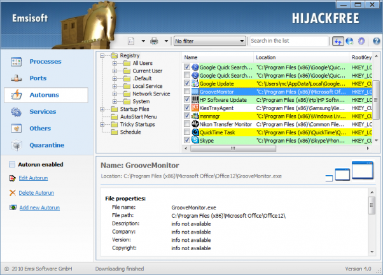Open the Quarantine icon
The height and width of the screenshot is (275, 383).
point(17,145)
